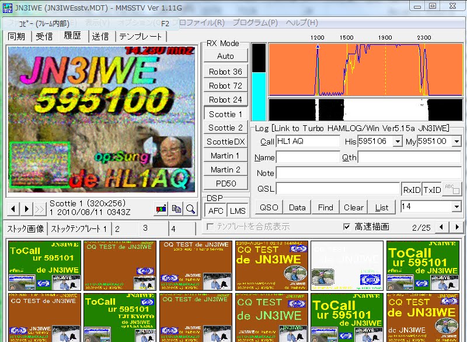467x342 pixels.
Task: Clear the log fields with Clear
Action: (x=354, y=207)
